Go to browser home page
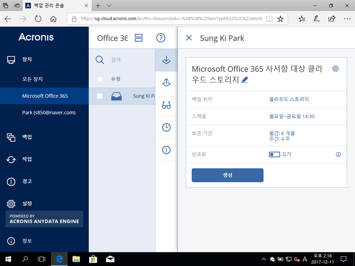The width and height of the screenshot is (355, 266). click(x=53, y=19)
